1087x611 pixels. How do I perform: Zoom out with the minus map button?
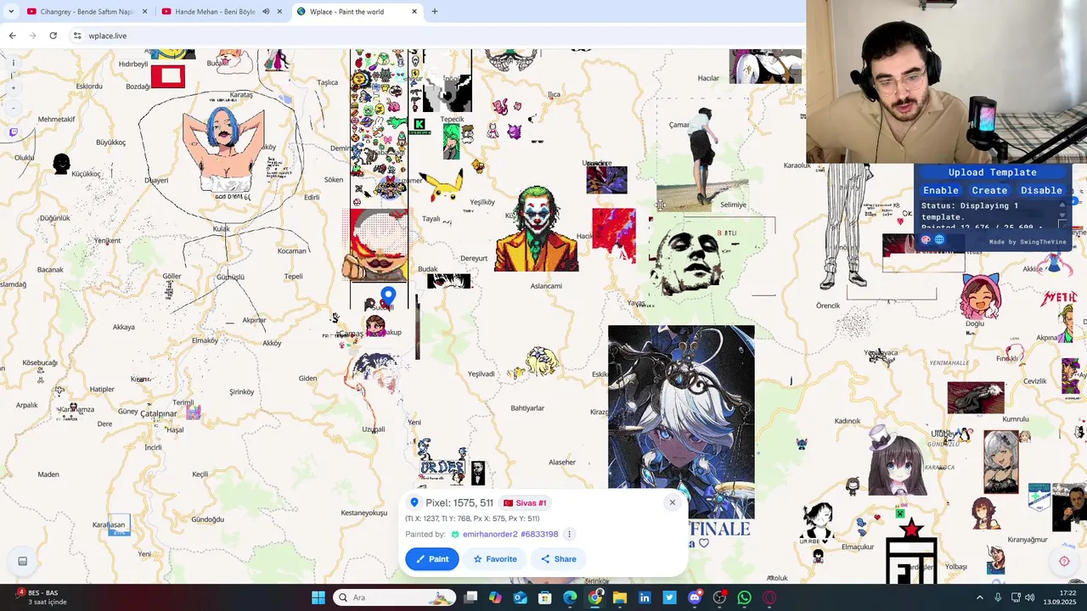(13, 108)
